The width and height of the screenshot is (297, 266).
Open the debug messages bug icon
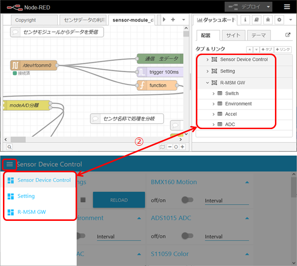coord(268,20)
